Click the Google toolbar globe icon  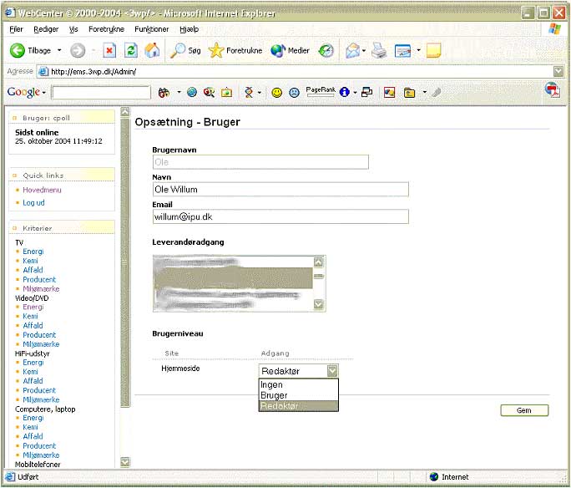(x=192, y=93)
